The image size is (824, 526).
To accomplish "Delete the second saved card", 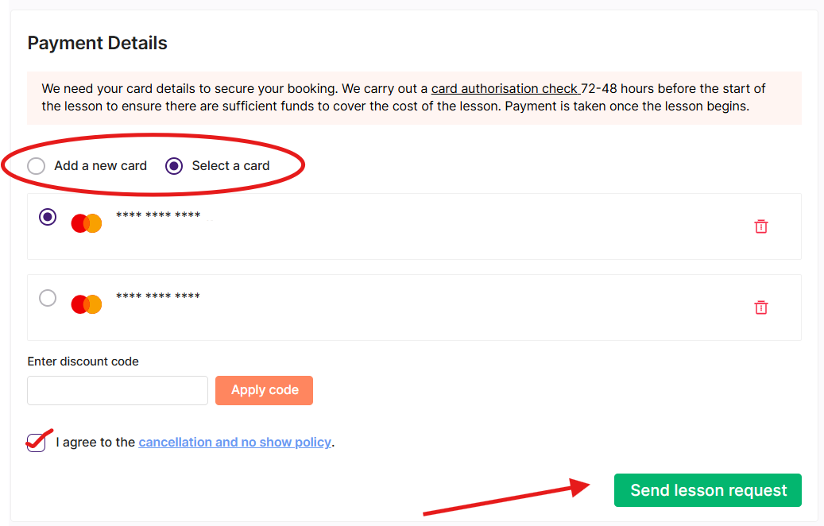I will pos(761,307).
